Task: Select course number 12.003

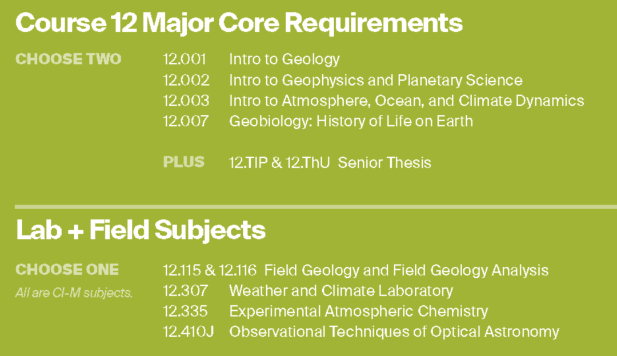Action: 186,101
